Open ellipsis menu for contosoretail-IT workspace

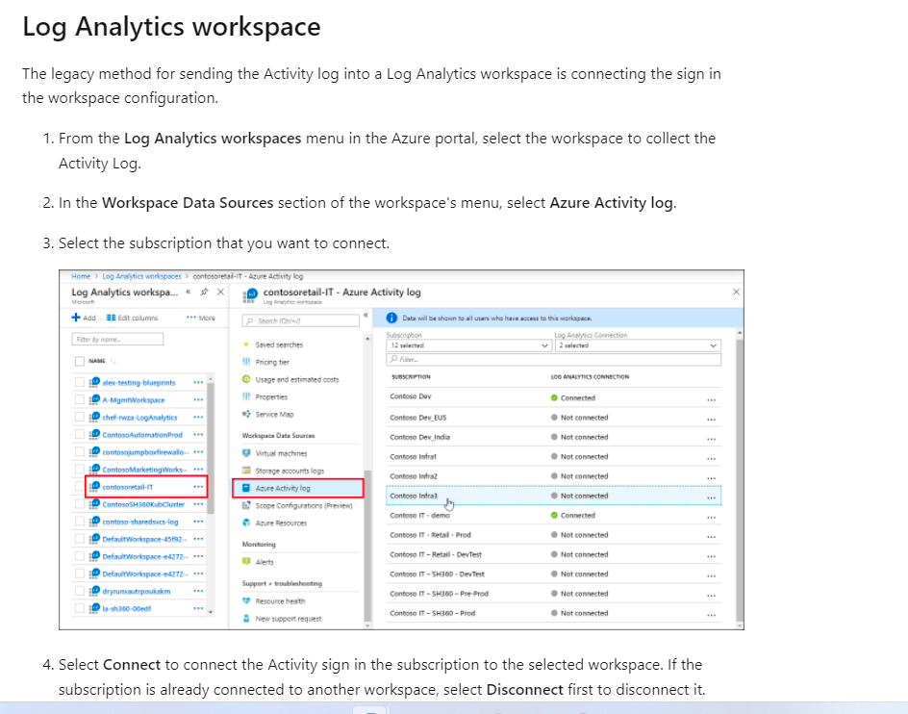(x=198, y=486)
